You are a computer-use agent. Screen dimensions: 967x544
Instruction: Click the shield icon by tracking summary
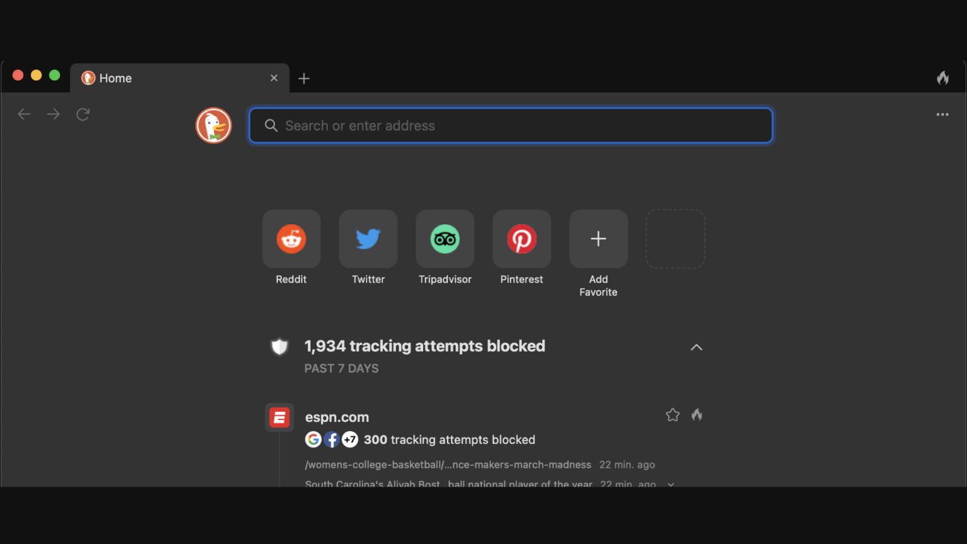(x=280, y=346)
